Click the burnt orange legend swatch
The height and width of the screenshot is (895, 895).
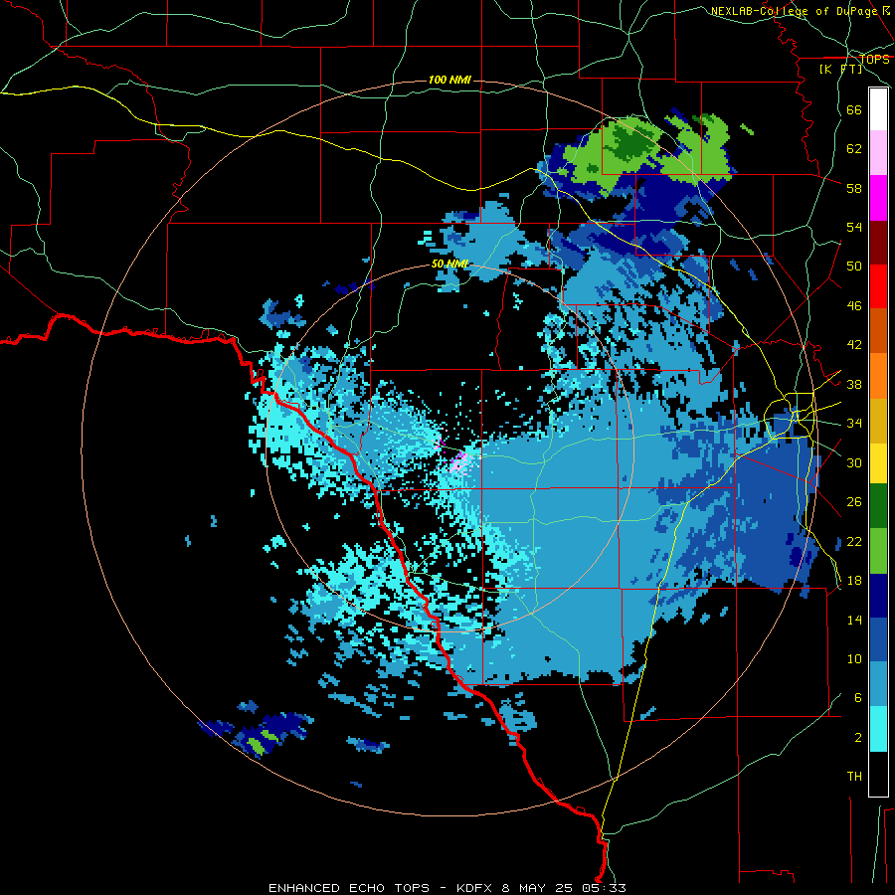point(878,331)
